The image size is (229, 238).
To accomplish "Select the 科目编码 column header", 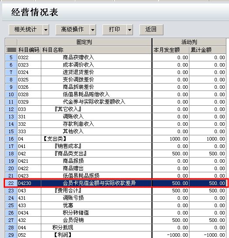I will (x=29, y=50).
